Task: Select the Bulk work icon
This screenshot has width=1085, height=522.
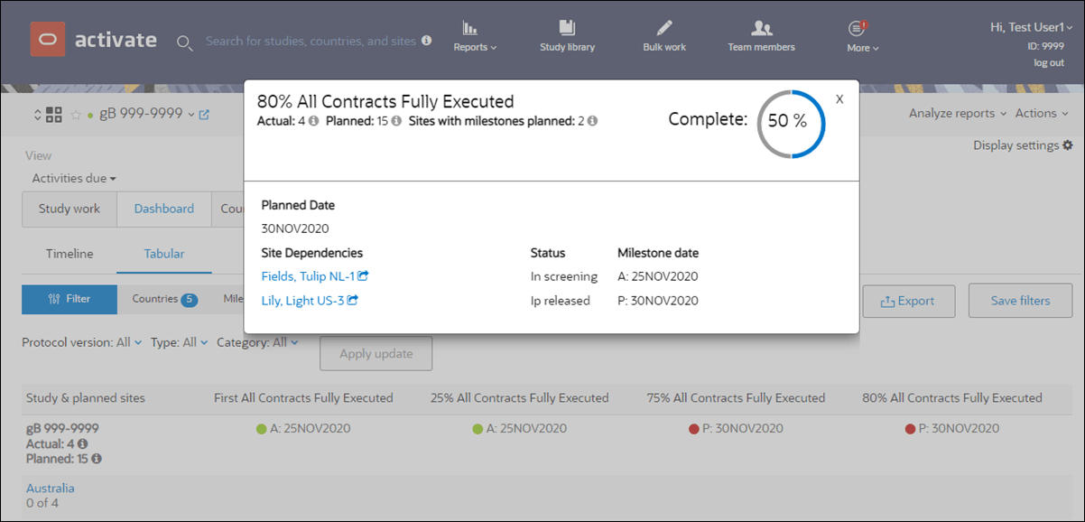Action: pyautogui.click(x=663, y=28)
